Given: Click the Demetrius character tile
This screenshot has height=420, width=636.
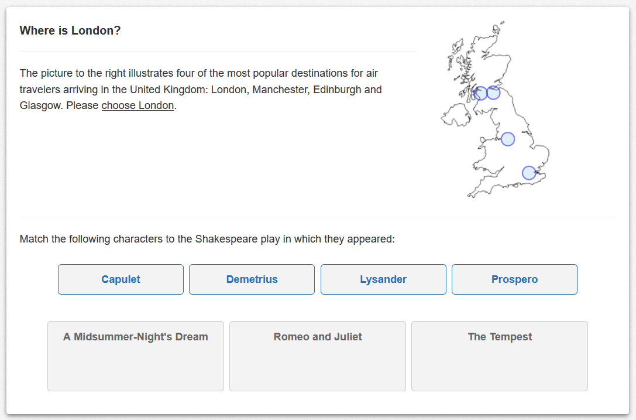Looking at the screenshot, I should point(252,279).
